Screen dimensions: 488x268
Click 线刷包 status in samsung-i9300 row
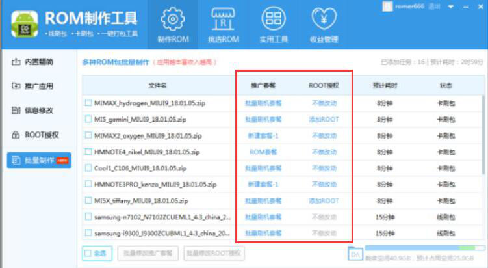[x=446, y=233]
